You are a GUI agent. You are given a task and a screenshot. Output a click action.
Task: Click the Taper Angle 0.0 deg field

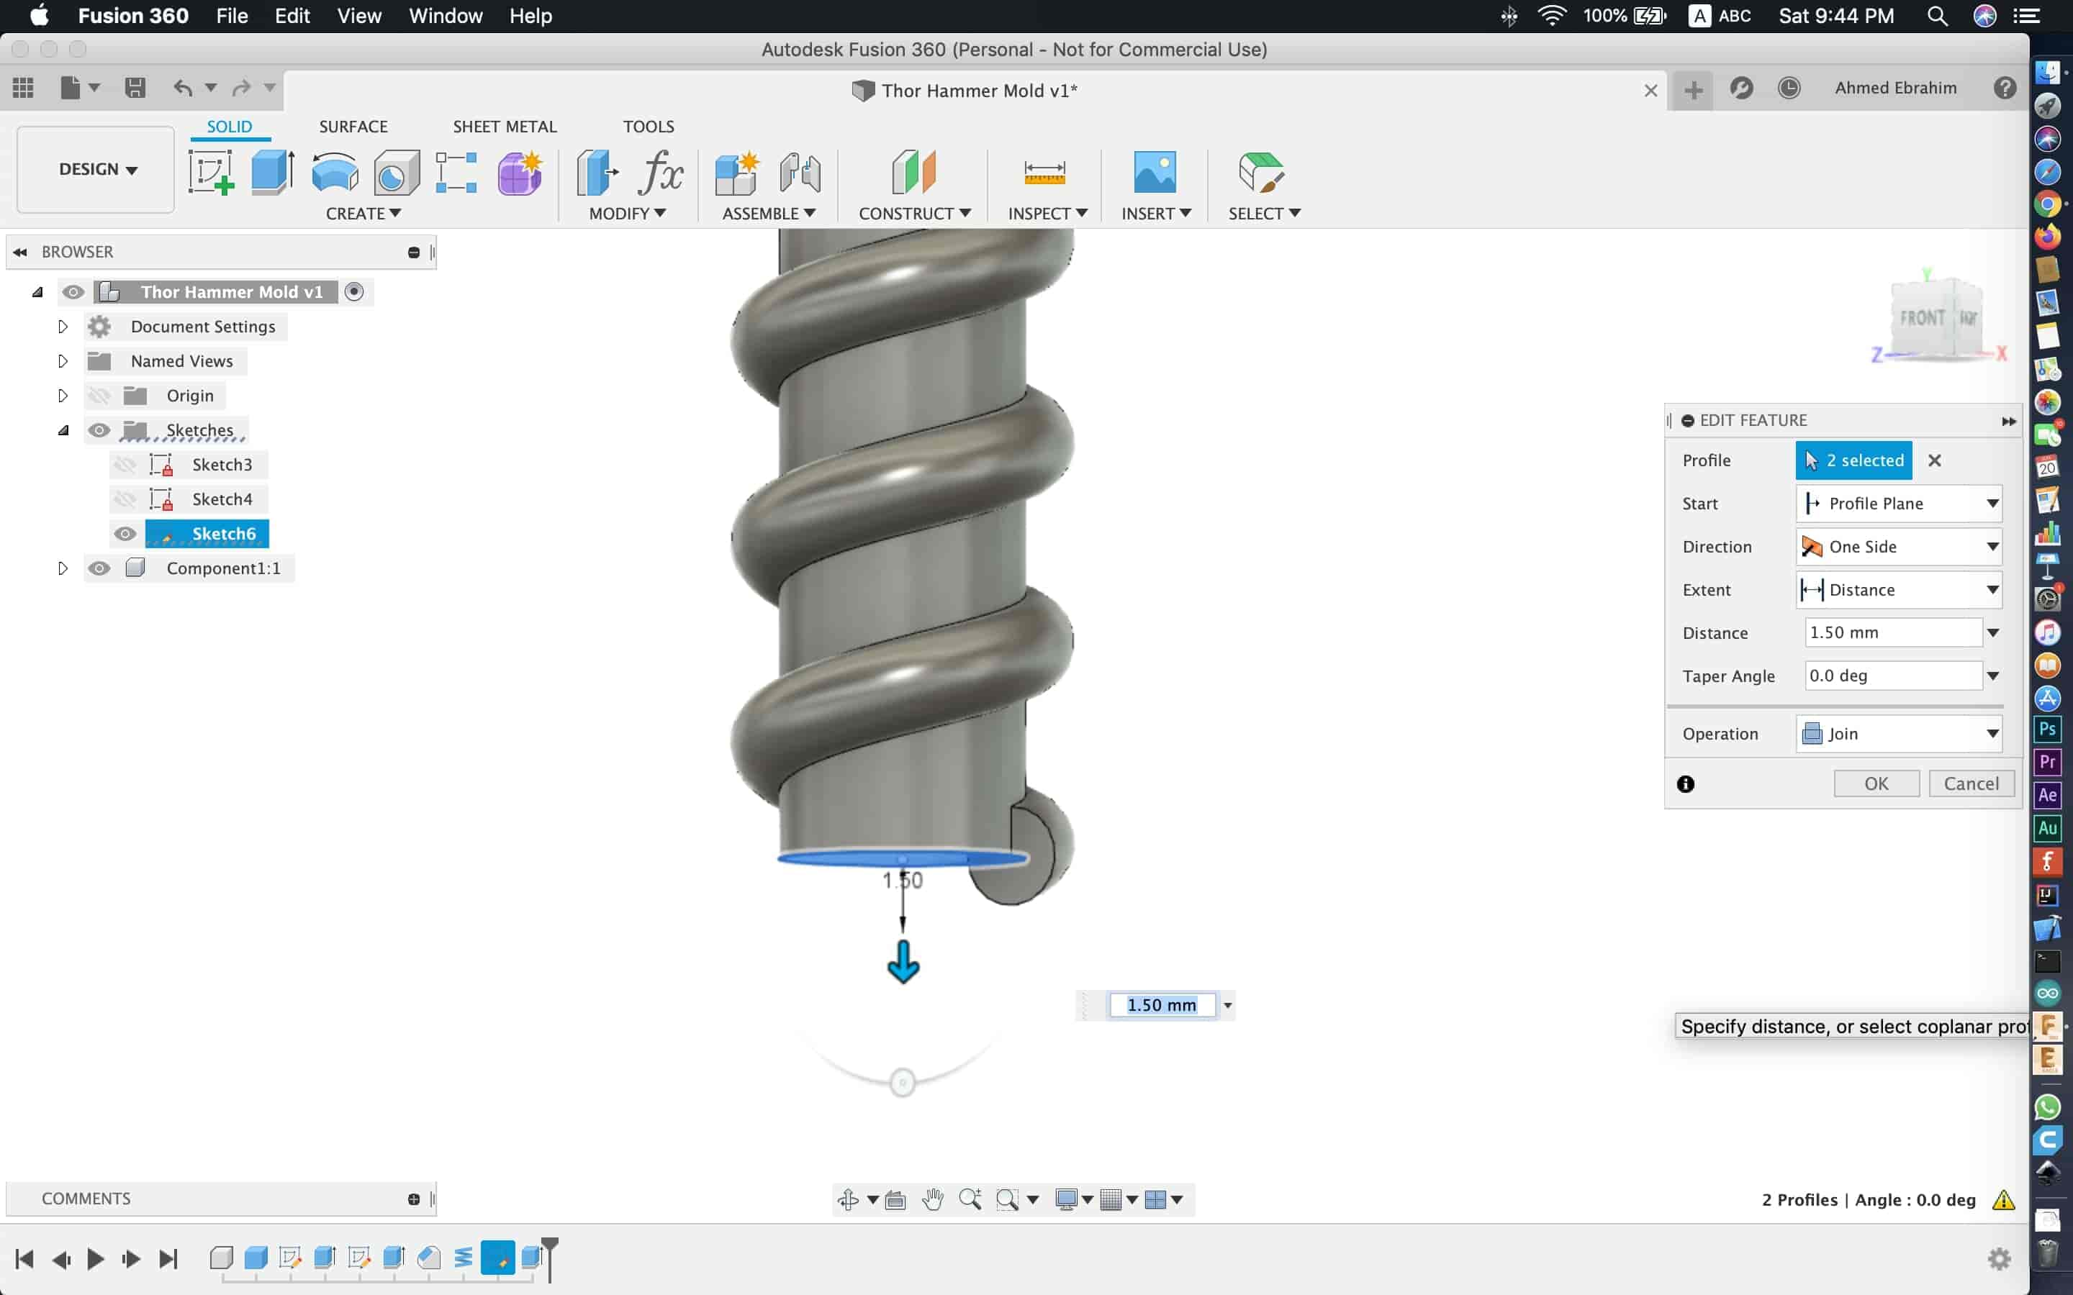(1893, 676)
